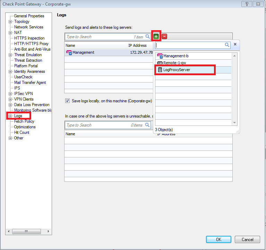The height and width of the screenshot is (250, 266).
Task: Click the LogProxyServer object icon
Action: click(x=160, y=70)
